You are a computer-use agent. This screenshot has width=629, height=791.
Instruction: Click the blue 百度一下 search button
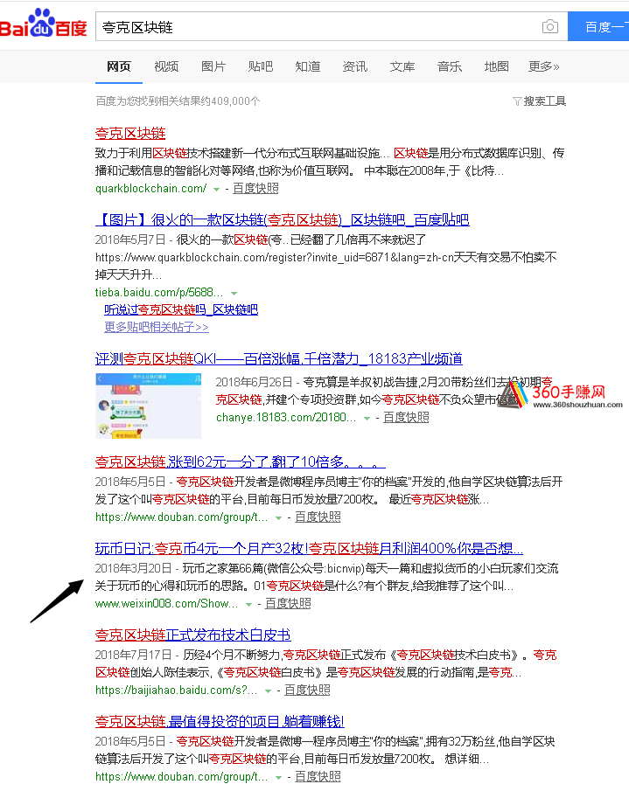click(x=598, y=27)
